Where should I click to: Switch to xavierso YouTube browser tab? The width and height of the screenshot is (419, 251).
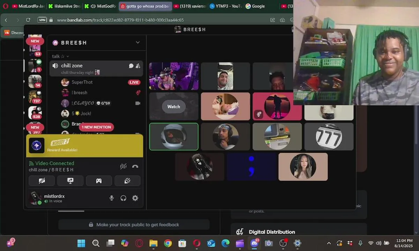tap(190, 6)
